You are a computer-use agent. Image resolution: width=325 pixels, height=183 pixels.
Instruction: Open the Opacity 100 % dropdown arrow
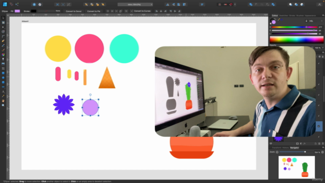(x=323, y=48)
